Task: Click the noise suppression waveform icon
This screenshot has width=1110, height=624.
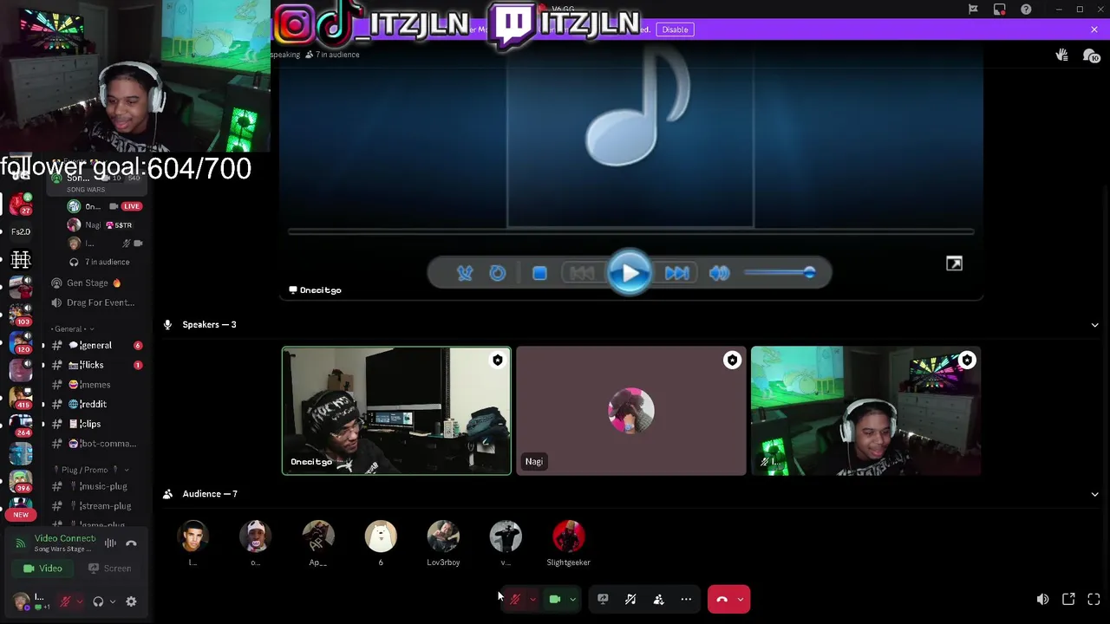Action: point(110,543)
